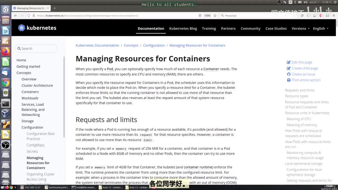Bookmark this page with the star icon
The image size is (338, 190).
coord(215,16)
